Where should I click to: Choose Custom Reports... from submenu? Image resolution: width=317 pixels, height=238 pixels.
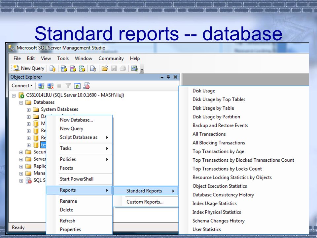pos(146,202)
